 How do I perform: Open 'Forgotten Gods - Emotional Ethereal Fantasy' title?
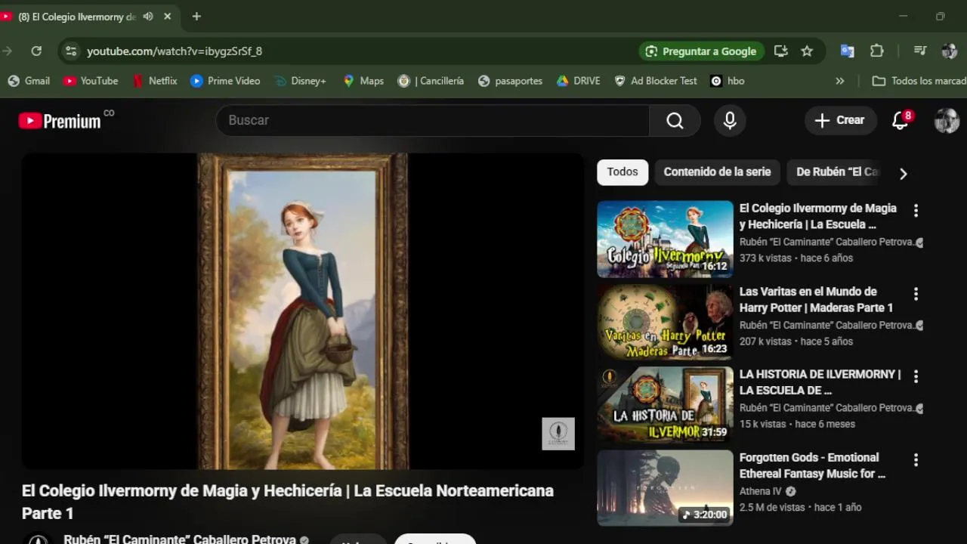click(x=812, y=465)
